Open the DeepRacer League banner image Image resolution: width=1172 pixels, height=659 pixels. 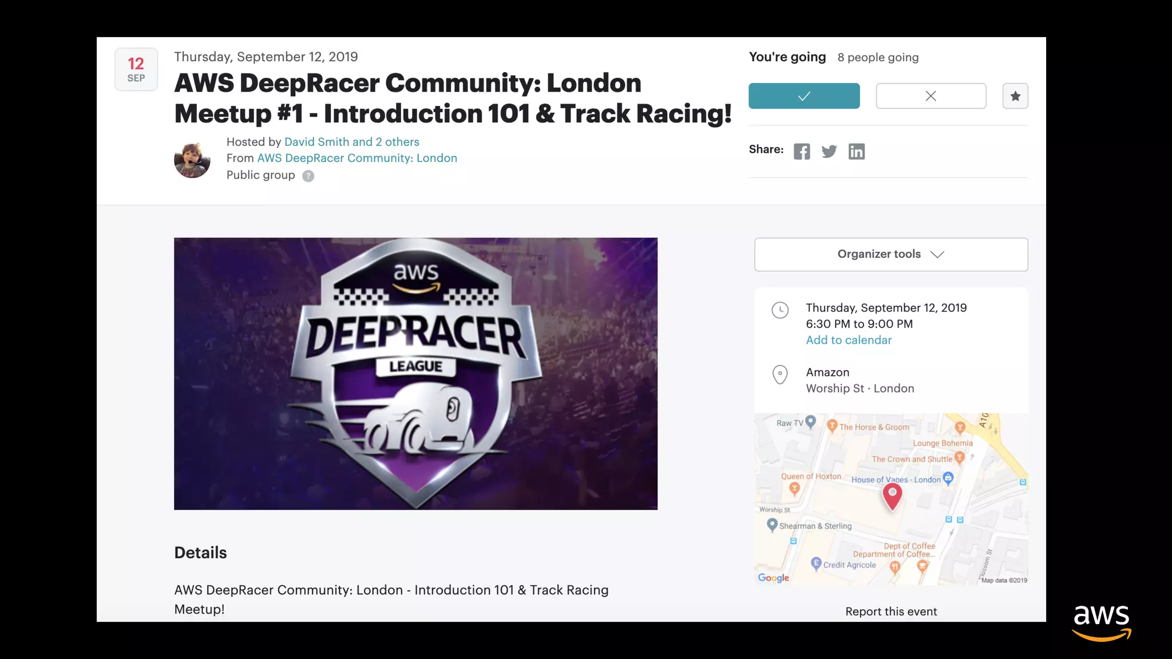point(415,374)
